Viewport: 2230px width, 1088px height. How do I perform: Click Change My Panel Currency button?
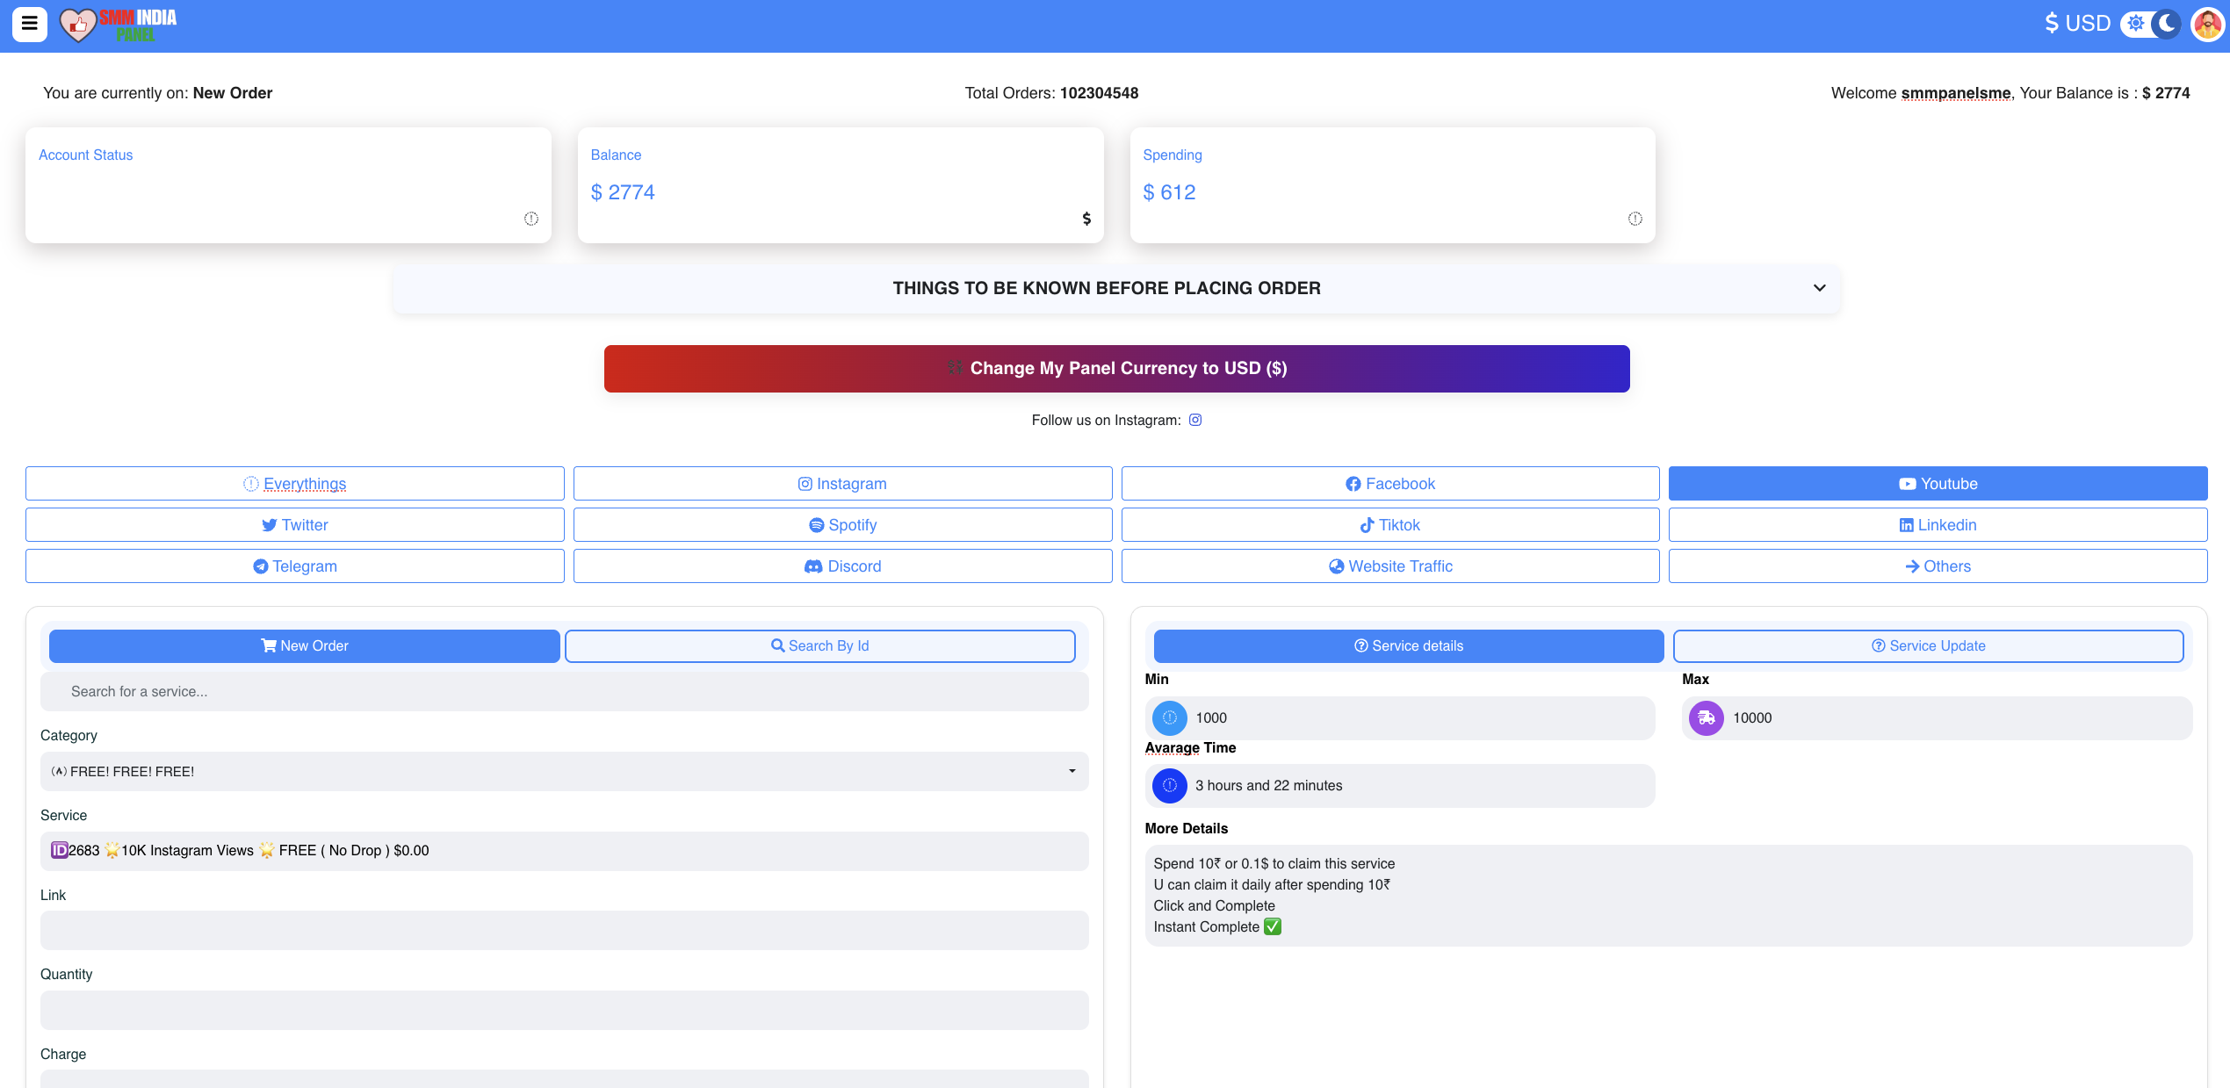click(x=1116, y=369)
